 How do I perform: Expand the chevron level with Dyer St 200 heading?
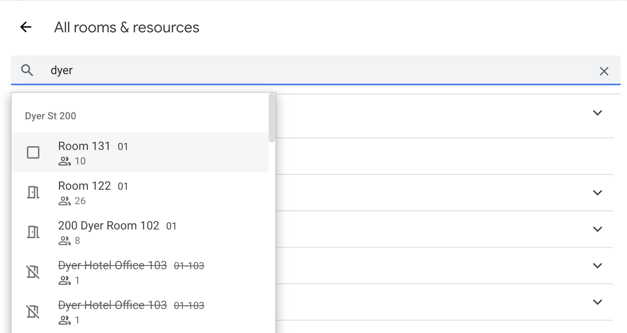(x=597, y=113)
